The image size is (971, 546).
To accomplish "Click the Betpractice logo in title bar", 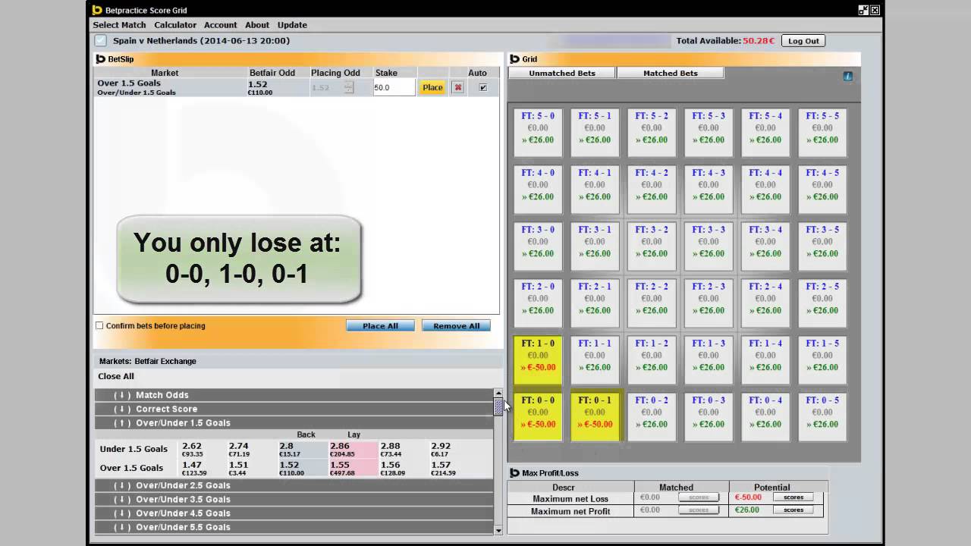I will coord(97,10).
